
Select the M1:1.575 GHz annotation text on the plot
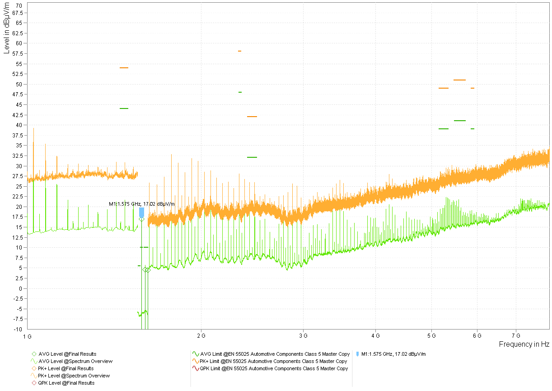coord(141,204)
